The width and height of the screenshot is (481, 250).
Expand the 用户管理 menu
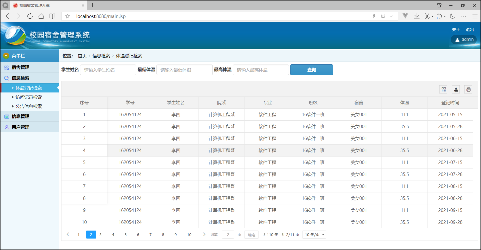pyautogui.click(x=29, y=127)
